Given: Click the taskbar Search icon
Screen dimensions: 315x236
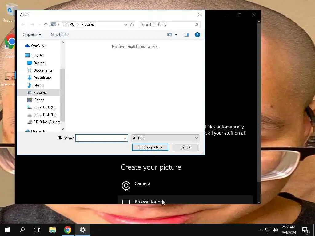Looking at the screenshot, I should pyautogui.click(x=22, y=230).
